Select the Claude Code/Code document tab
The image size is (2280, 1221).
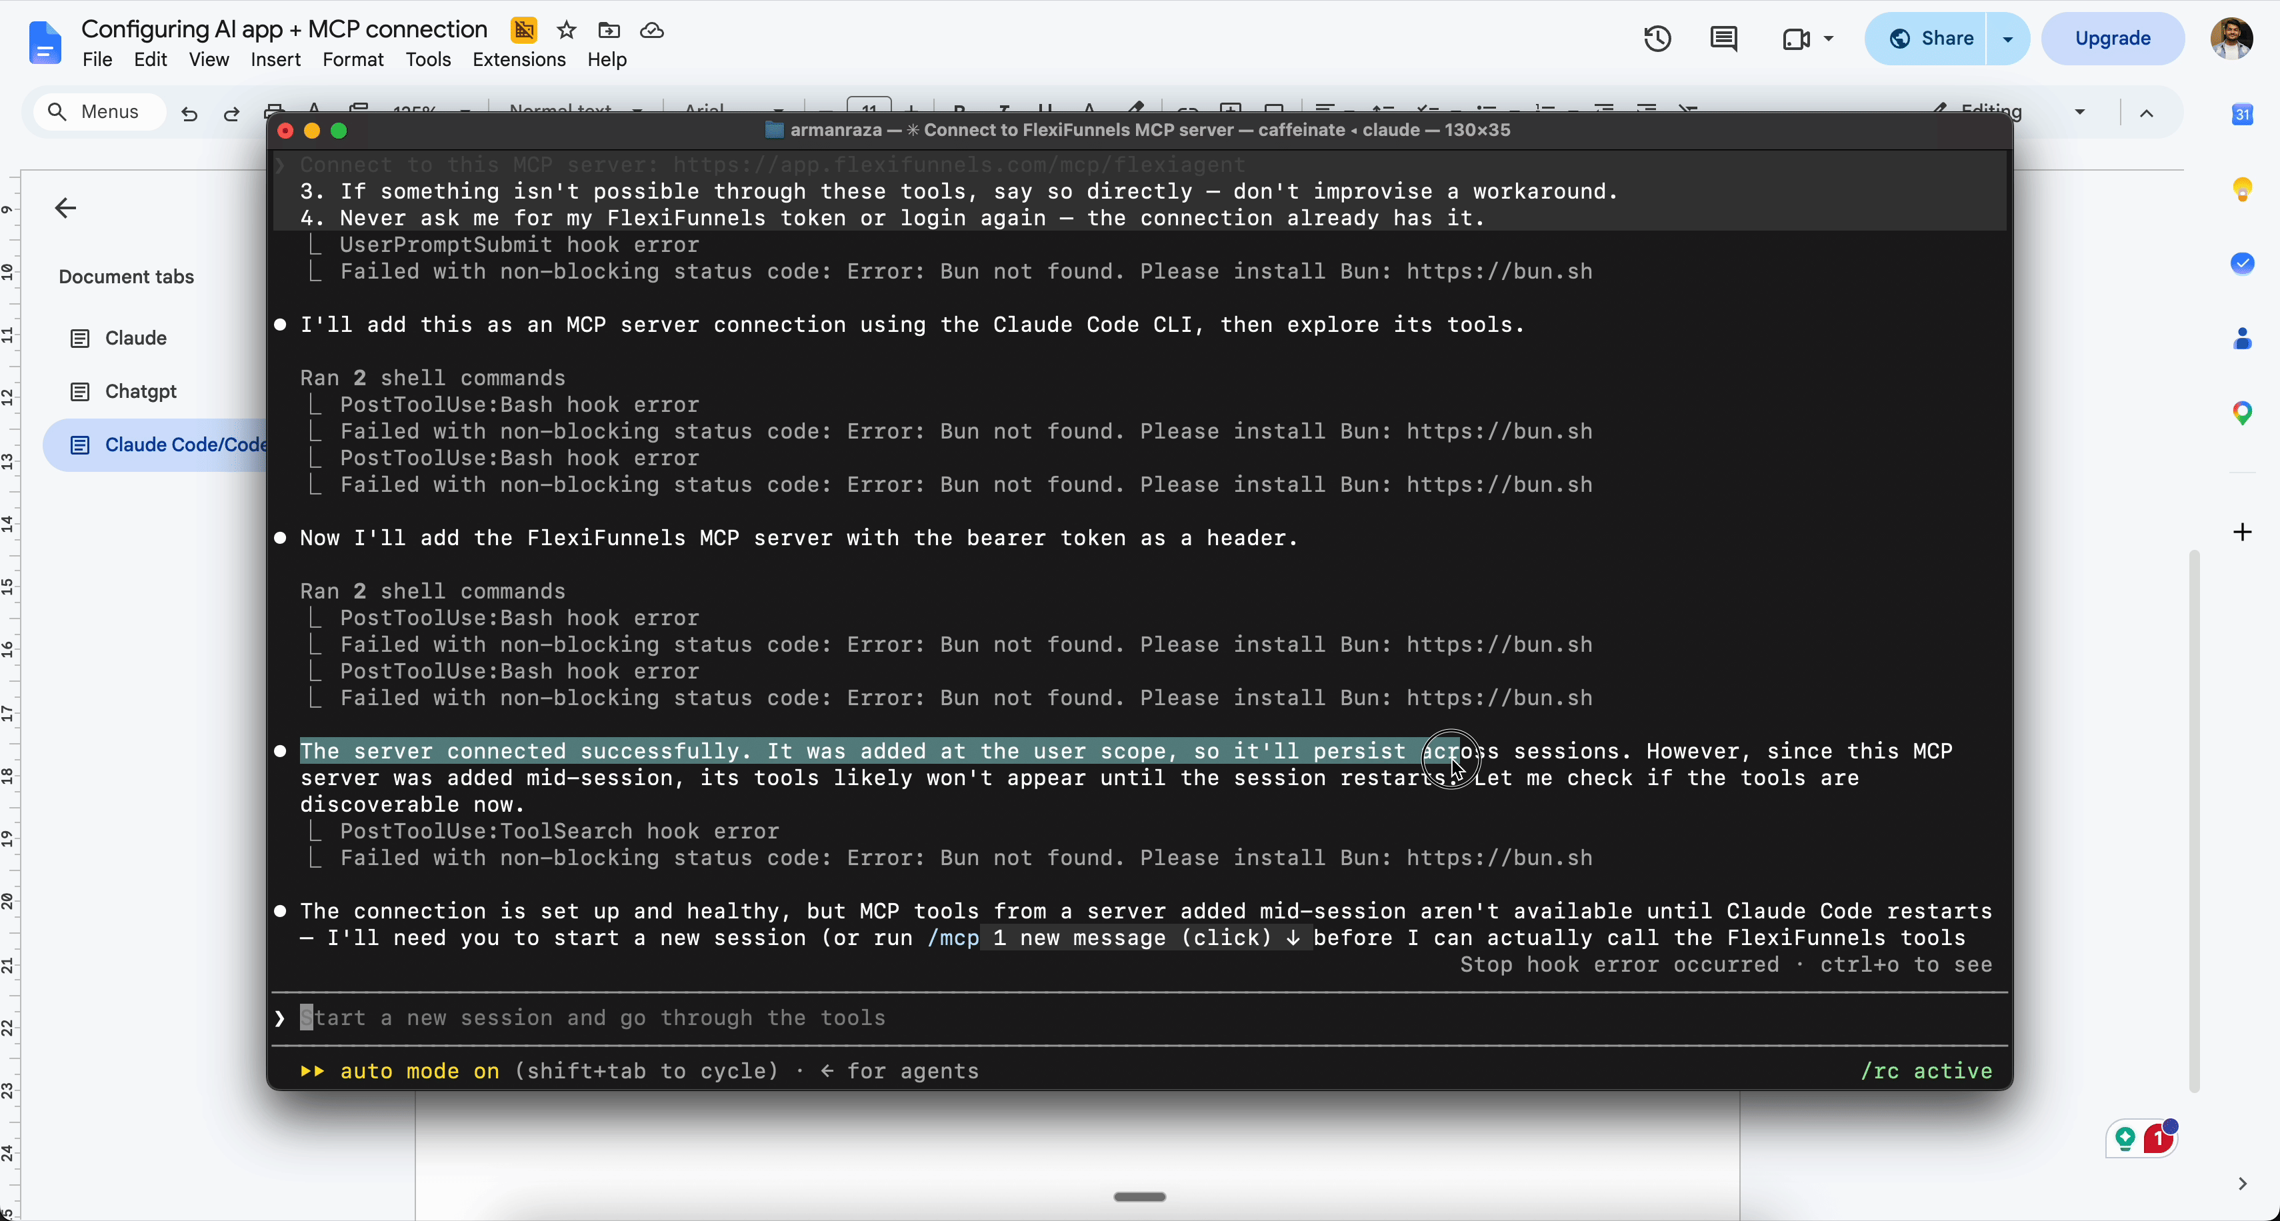pyautogui.click(x=155, y=444)
